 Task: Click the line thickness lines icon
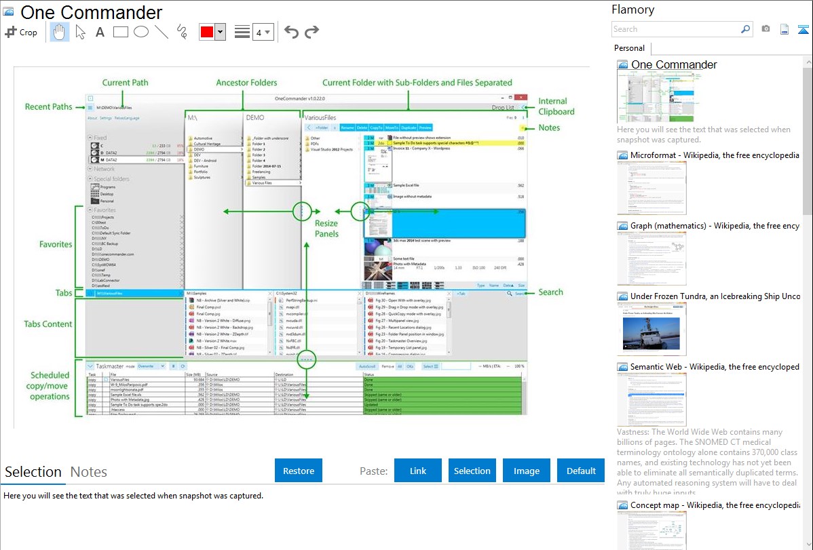pyautogui.click(x=242, y=32)
